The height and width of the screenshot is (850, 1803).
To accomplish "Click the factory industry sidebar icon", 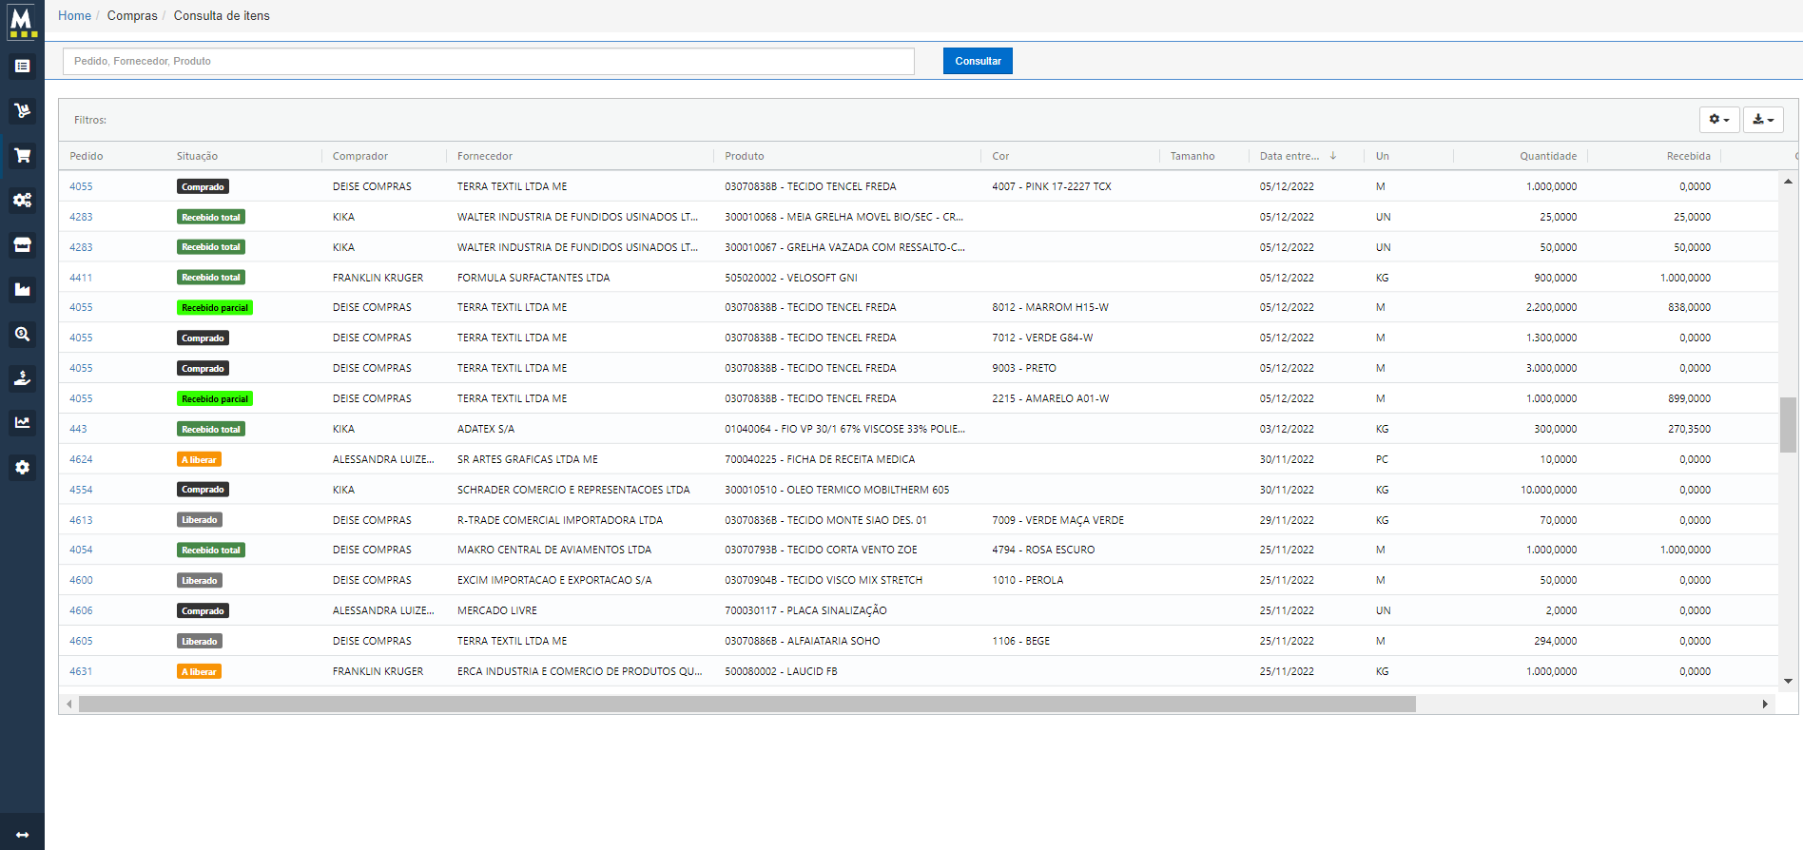I will [22, 289].
